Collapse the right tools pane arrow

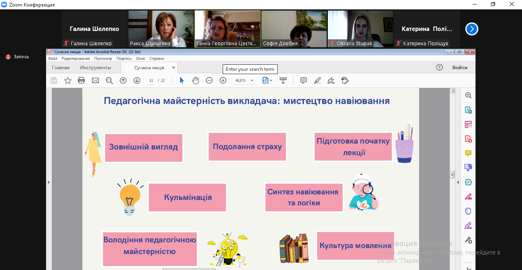[x=458, y=182]
